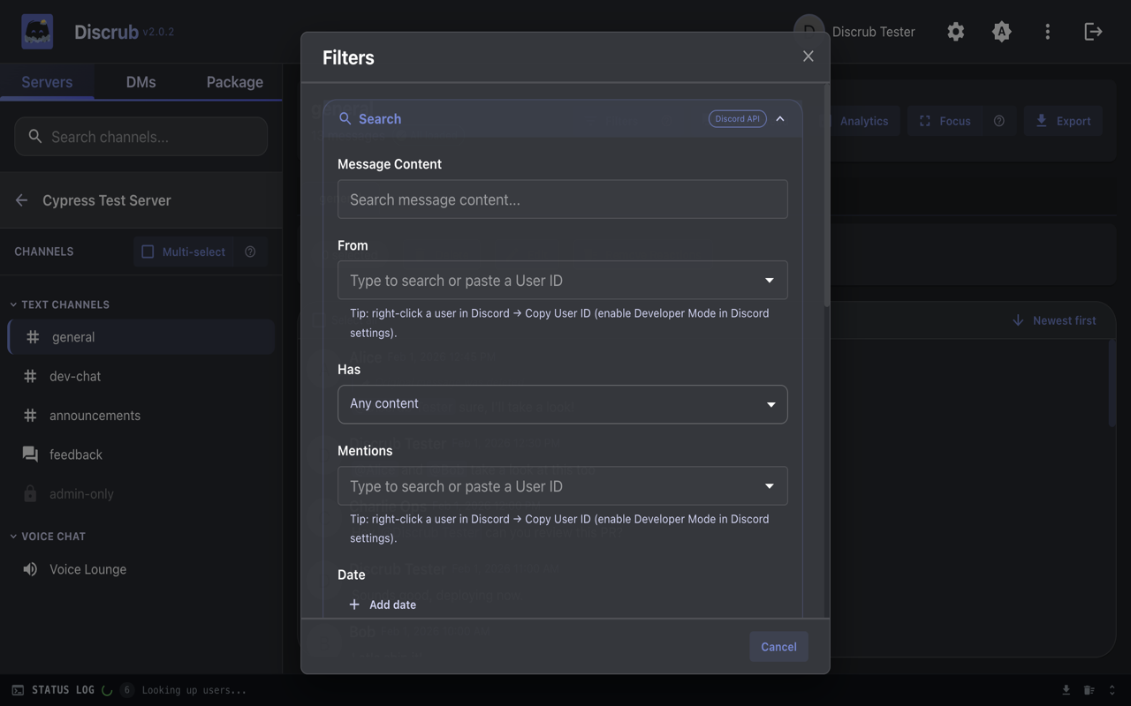Toggle Newest first sort order
The height and width of the screenshot is (706, 1131).
point(1054,320)
